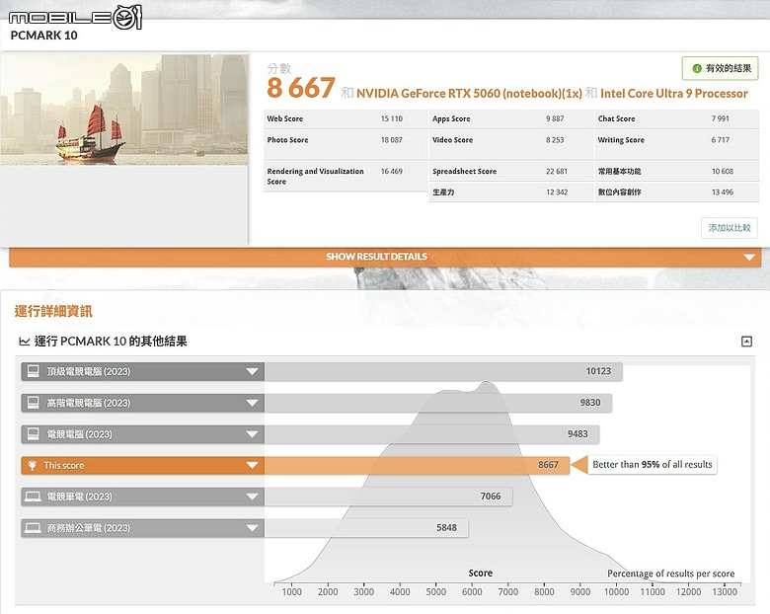Open the NVIDIA GeForce RTX 5060 link
The image size is (770, 614).
(x=469, y=94)
